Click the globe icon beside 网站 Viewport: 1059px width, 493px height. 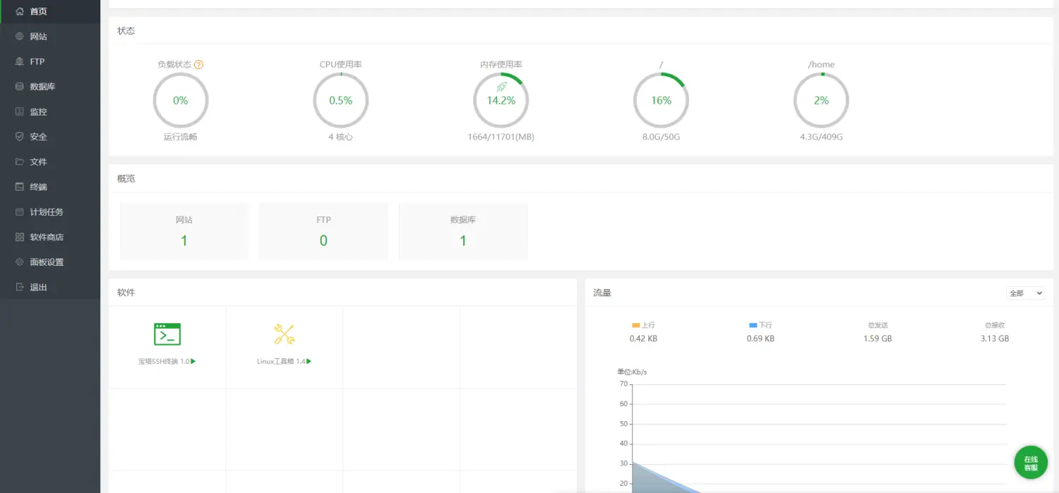pos(20,37)
